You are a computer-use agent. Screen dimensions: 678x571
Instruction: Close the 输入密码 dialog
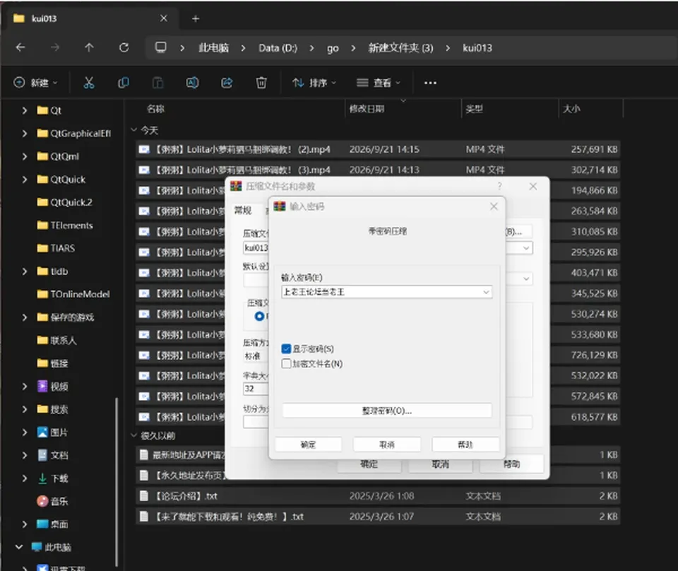(x=494, y=206)
